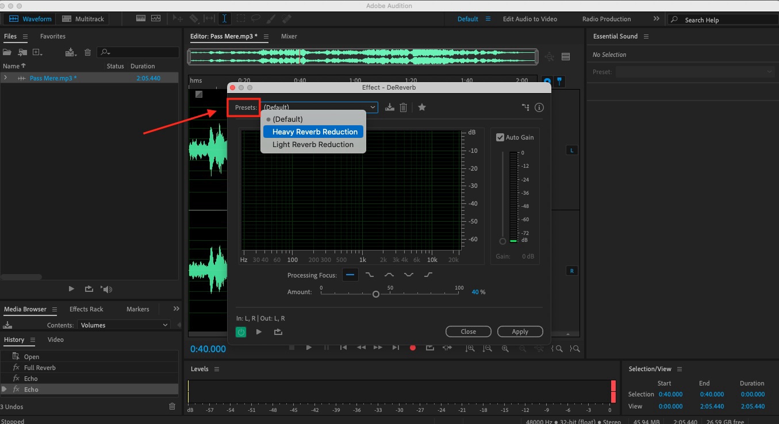Image resolution: width=779 pixels, height=424 pixels.
Task: Toggle loop preview in Files panel
Action: click(x=89, y=289)
